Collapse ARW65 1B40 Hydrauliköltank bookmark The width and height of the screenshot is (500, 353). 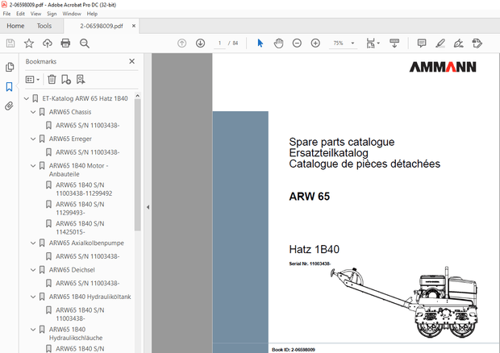(x=33, y=297)
